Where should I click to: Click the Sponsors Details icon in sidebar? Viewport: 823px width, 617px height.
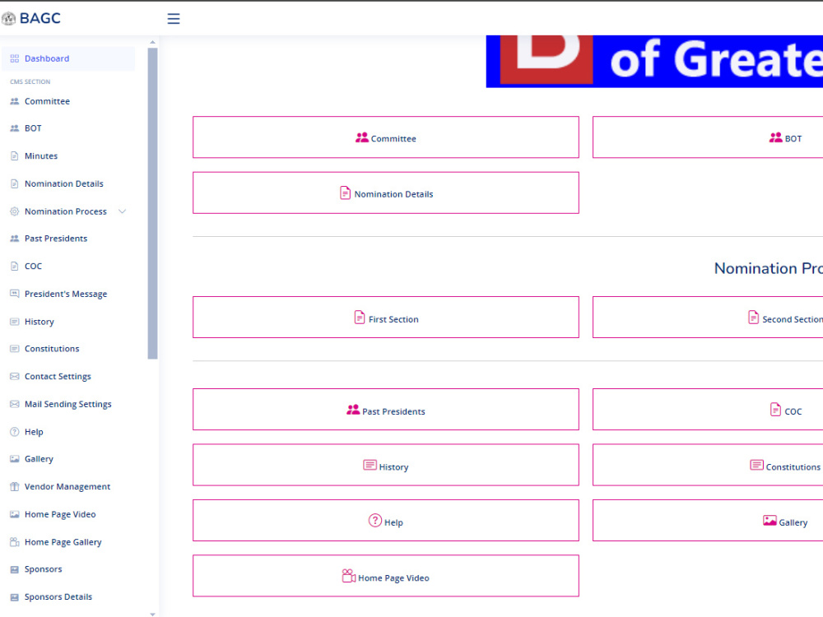coord(15,597)
